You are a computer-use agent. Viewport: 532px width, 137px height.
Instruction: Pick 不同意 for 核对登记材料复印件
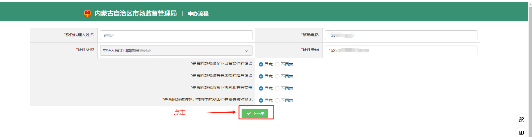point(277,100)
